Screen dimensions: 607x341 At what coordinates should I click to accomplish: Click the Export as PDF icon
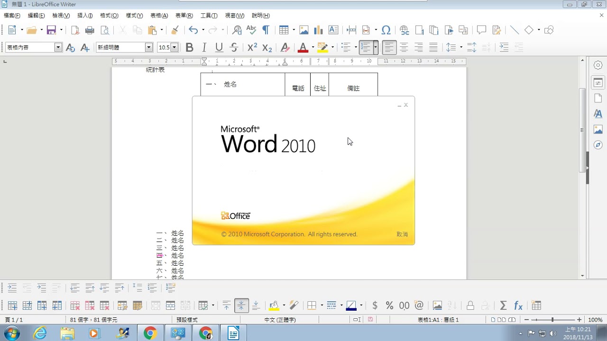click(x=75, y=30)
